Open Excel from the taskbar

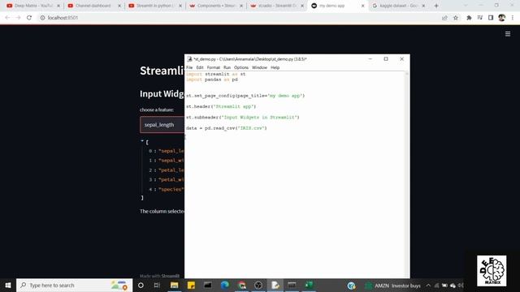[x=309, y=285]
